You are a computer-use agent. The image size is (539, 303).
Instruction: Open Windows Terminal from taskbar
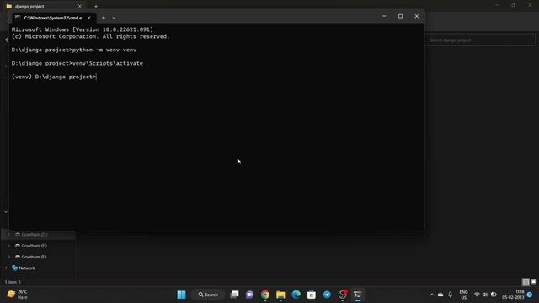tap(358, 295)
